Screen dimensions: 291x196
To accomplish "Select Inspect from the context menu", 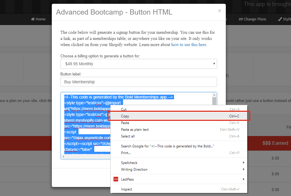I will (x=179, y=189).
